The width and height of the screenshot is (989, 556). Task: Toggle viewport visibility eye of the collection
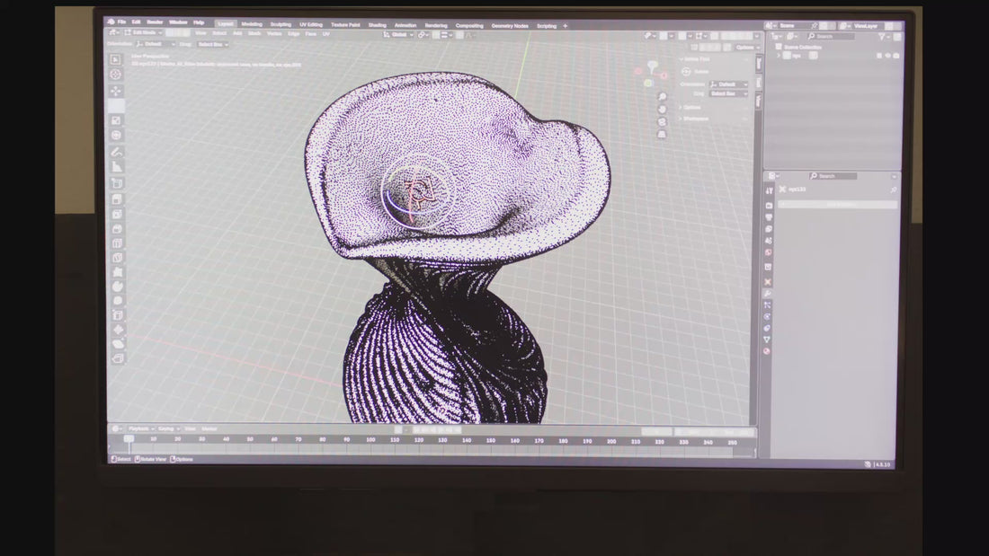coord(887,56)
